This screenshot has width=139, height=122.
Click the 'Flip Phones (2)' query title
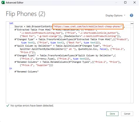click(x=26, y=14)
